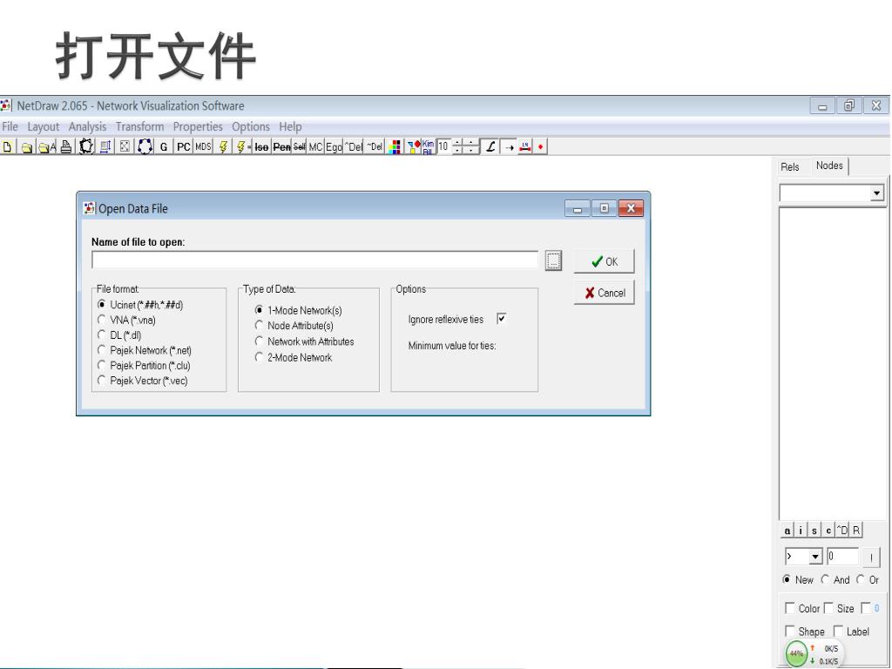Click the Self toolbar button

pyautogui.click(x=300, y=146)
